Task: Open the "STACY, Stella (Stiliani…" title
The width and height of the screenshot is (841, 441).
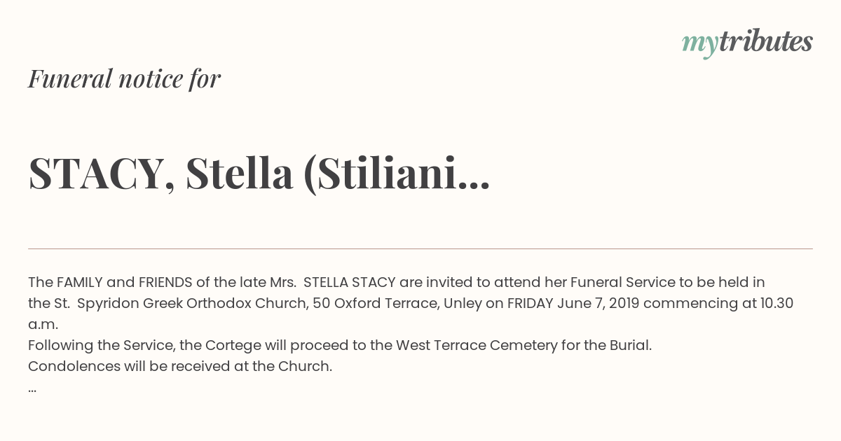Action: pyautogui.click(x=259, y=174)
